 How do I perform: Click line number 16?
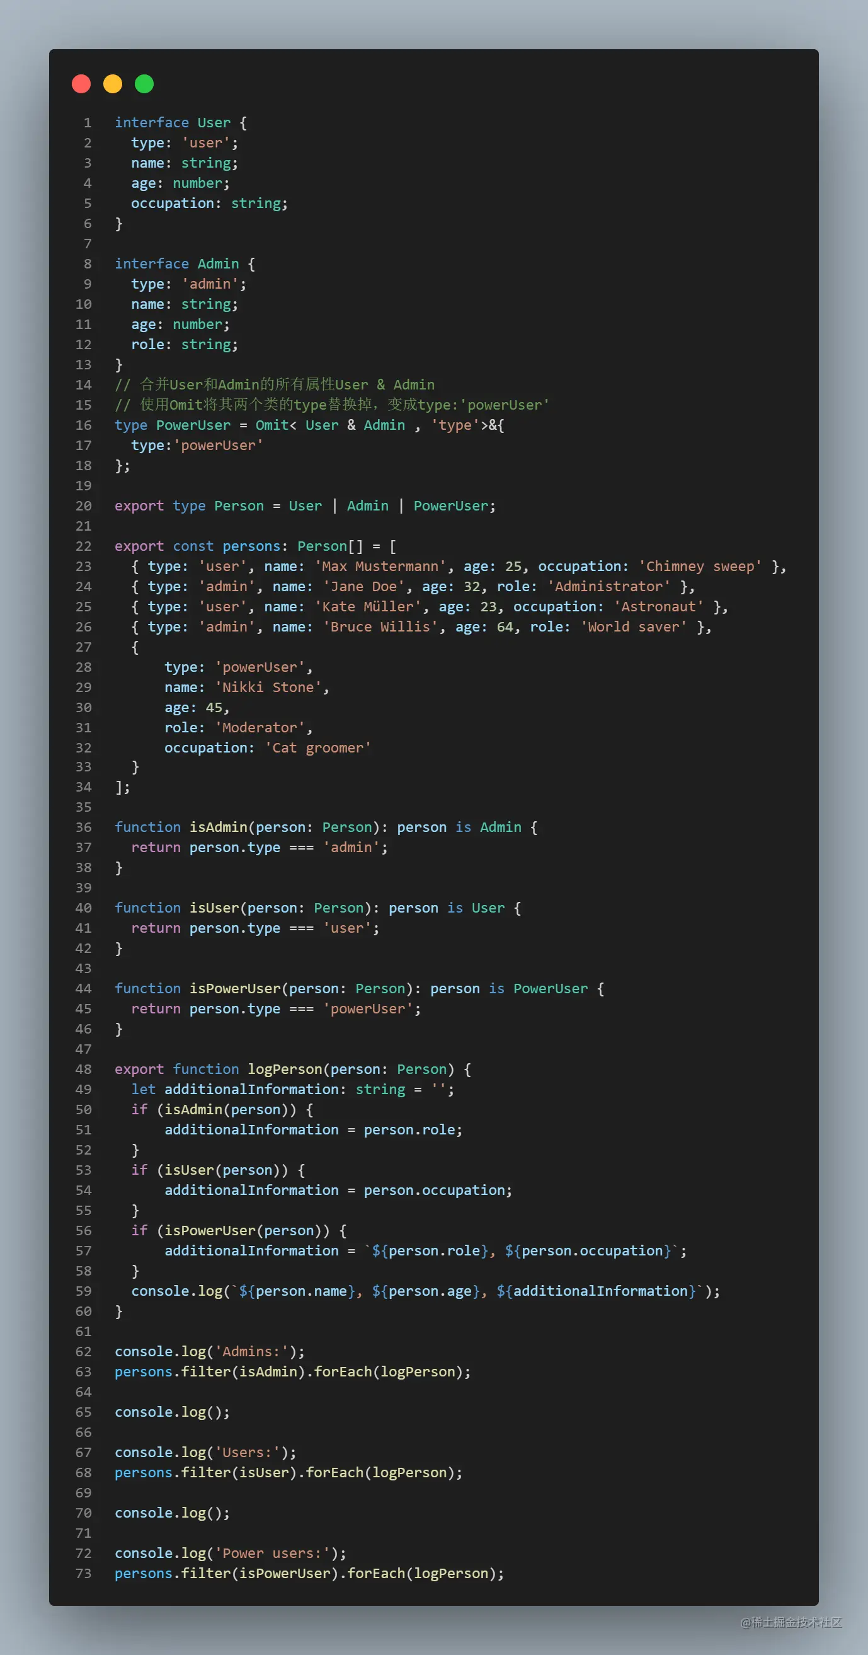(x=83, y=425)
